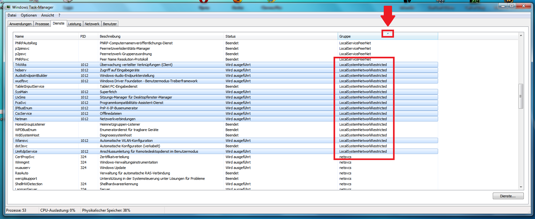535x219 pixels.
Task: Select the IPBusEnum service
Action: [24, 108]
